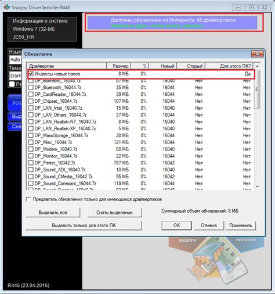Minimize the Snappy Driver Installer window
The width and height of the screenshot is (275, 294).
tap(238, 8)
